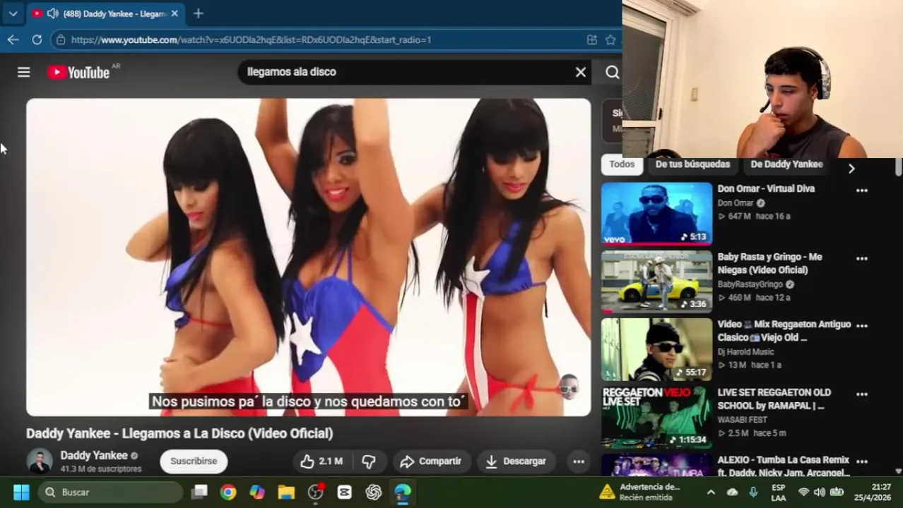Open the ChatGPT icon in the taskbar
903x508 pixels.
pos(374,492)
